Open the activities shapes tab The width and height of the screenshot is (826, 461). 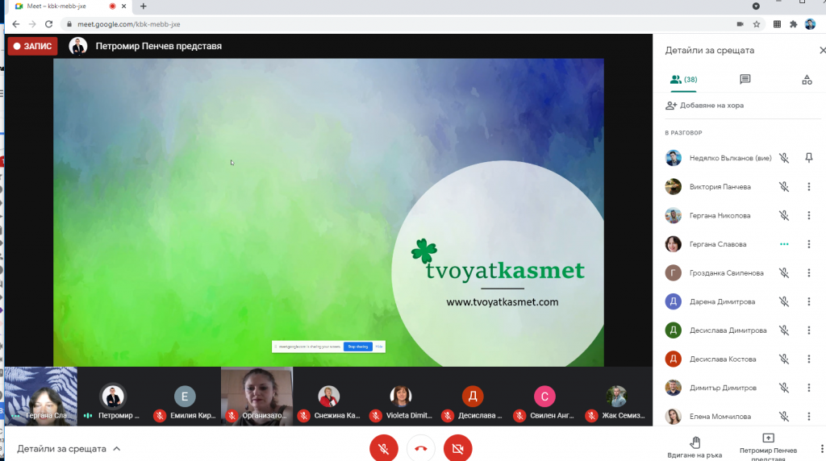click(807, 80)
